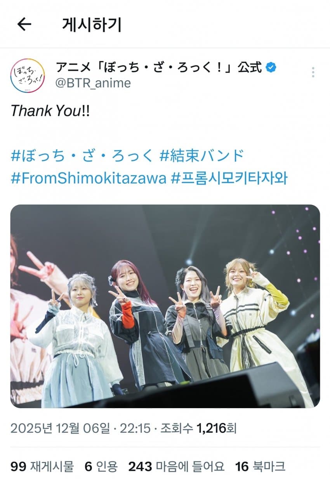
Task: Open the Bocchi the Rock profile avatar
Action: coord(28,75)
